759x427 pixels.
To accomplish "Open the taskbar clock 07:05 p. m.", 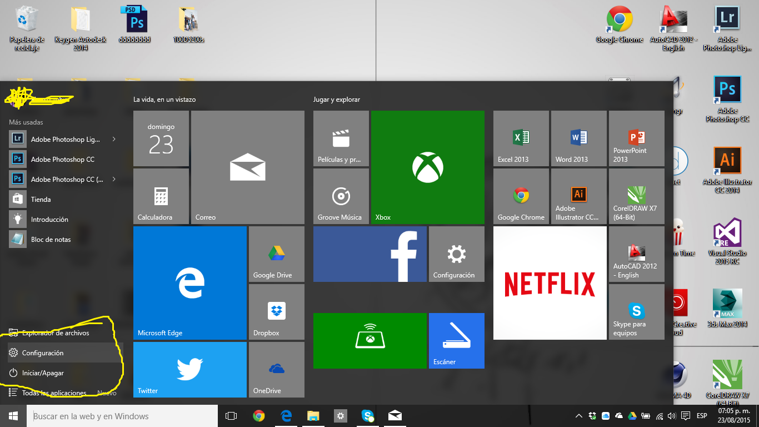I will (734, 416).
